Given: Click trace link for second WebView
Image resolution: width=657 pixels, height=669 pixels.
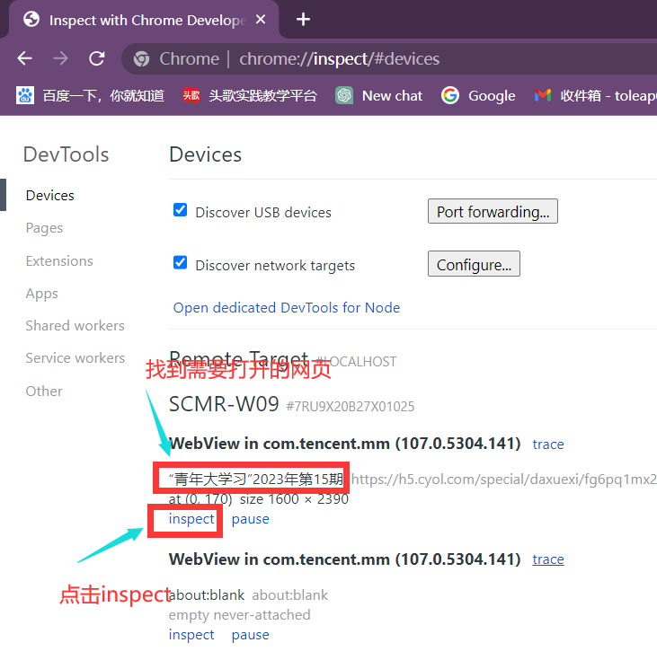Looking at the screenshot, I should [548, 559].
